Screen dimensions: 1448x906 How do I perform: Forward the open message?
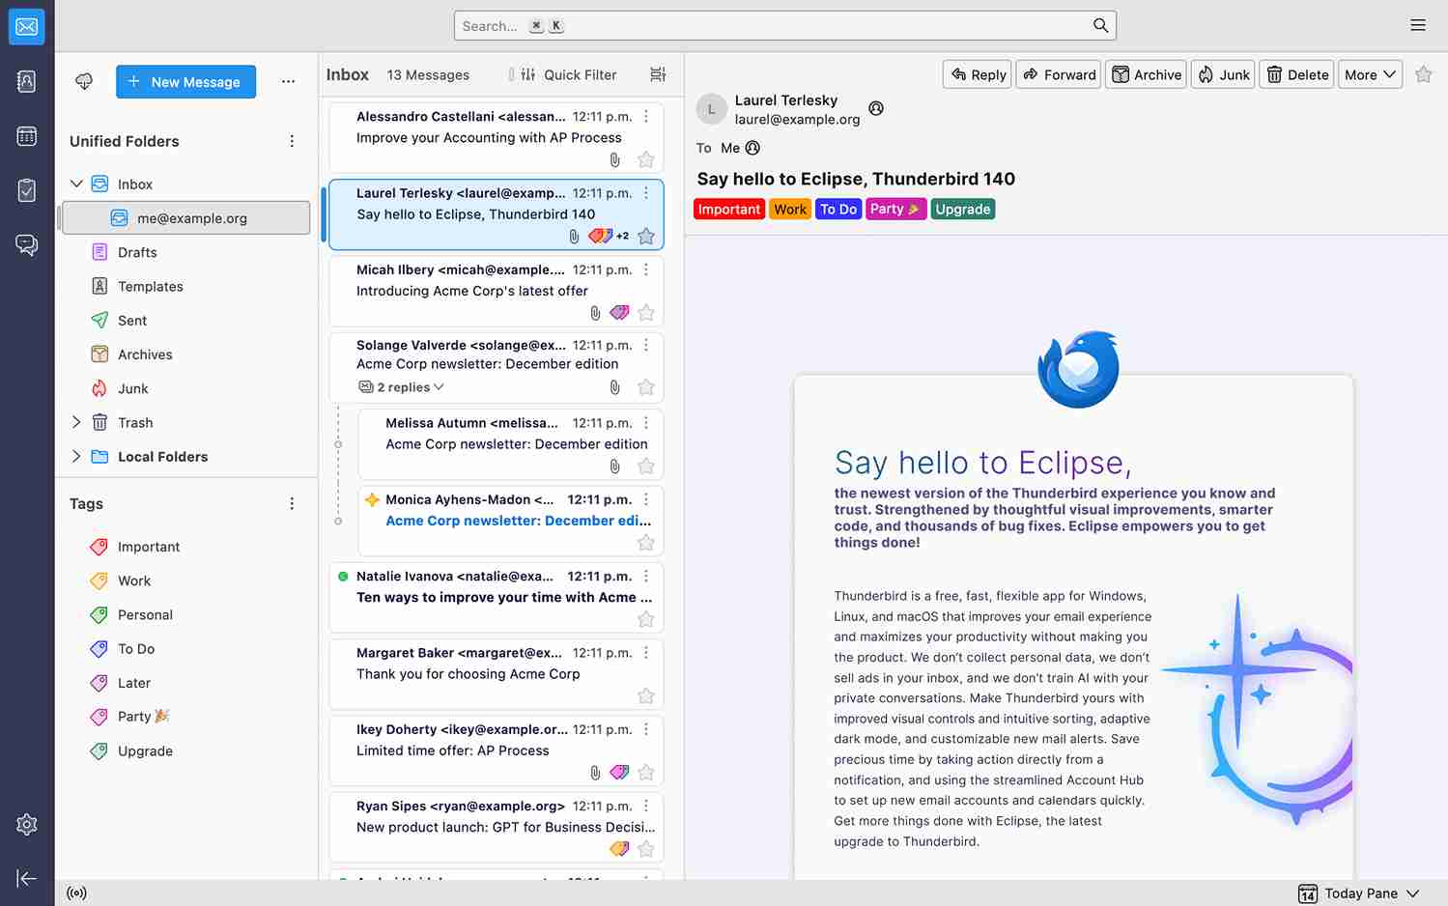[1060, 74]
